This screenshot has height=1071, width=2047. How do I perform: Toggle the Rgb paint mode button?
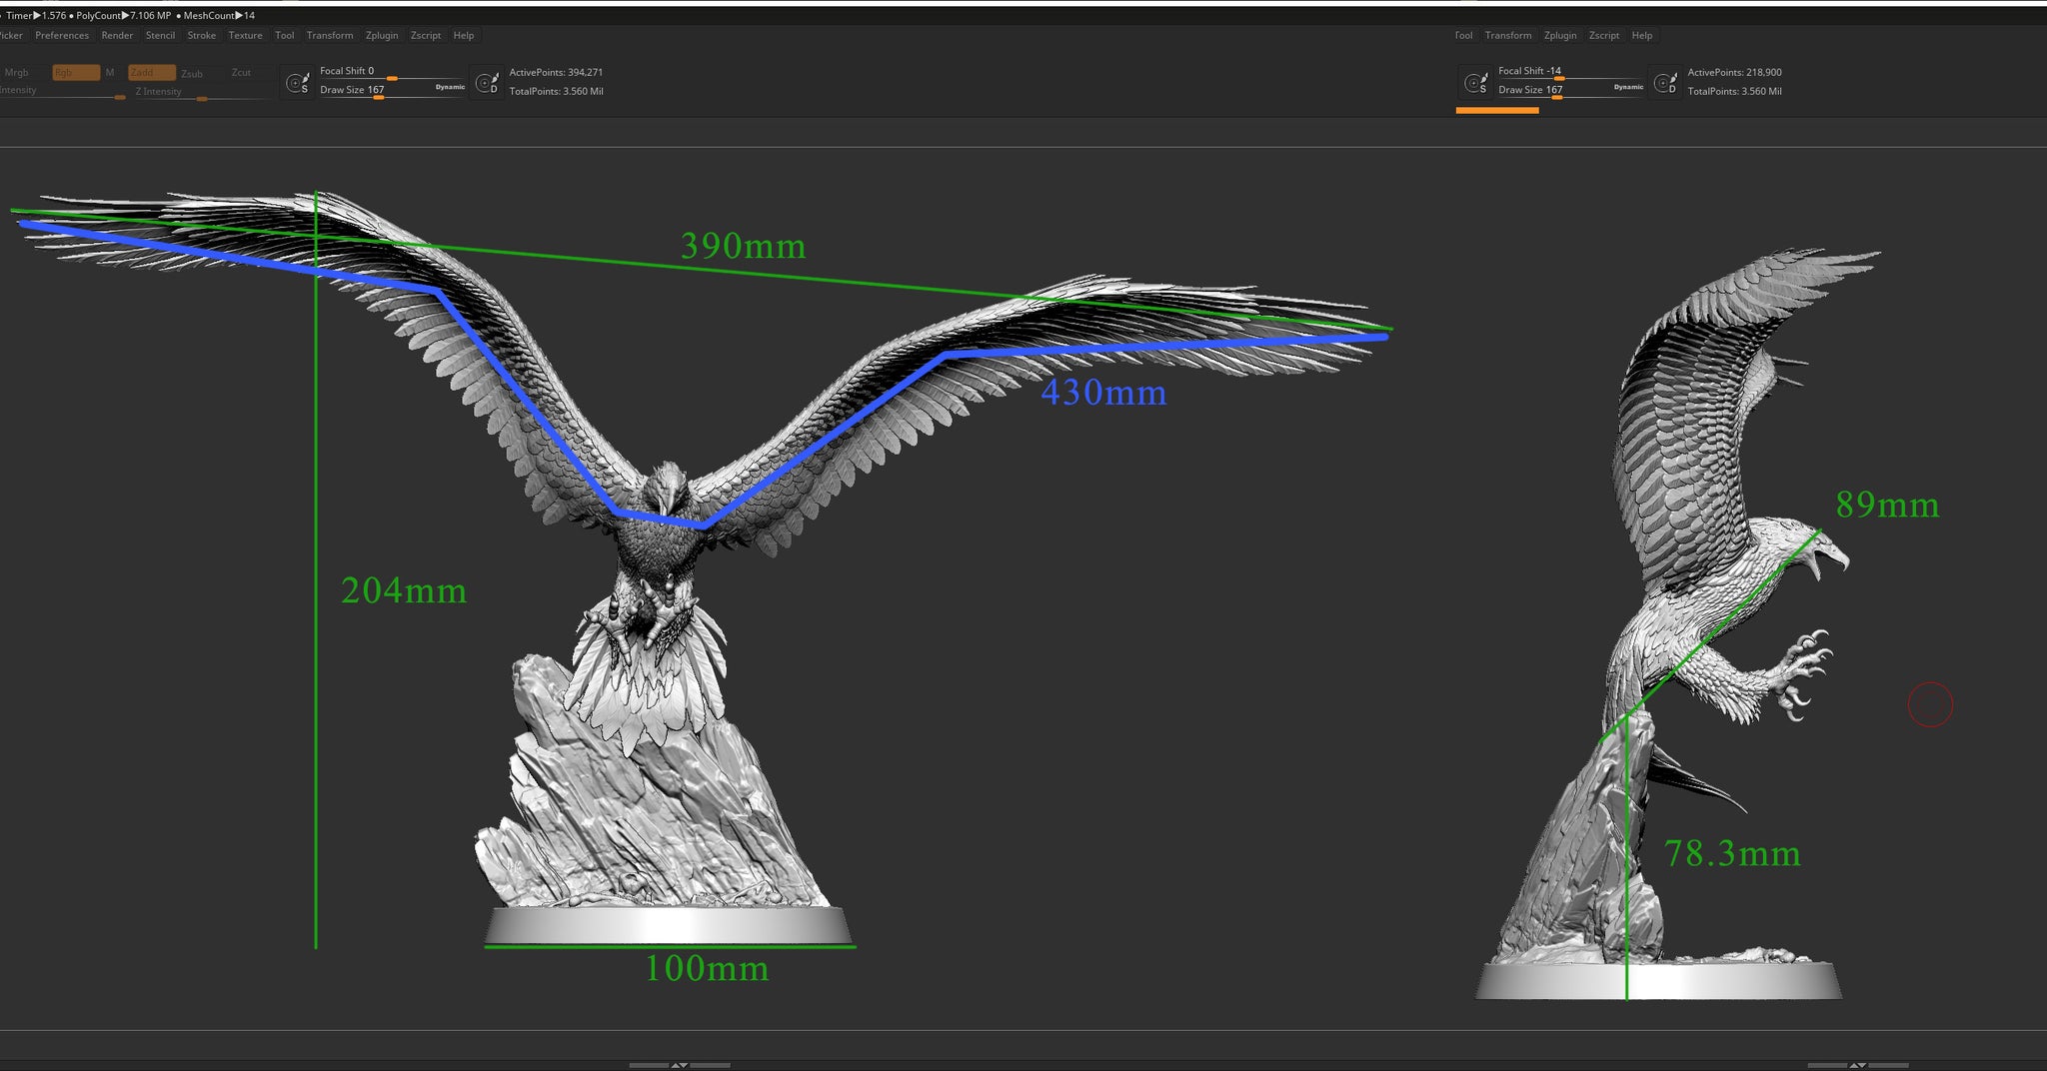click(75, 73)
